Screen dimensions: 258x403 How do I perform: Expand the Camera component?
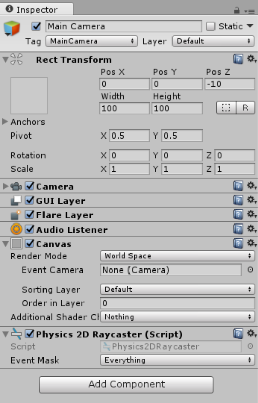click(5, 186)
